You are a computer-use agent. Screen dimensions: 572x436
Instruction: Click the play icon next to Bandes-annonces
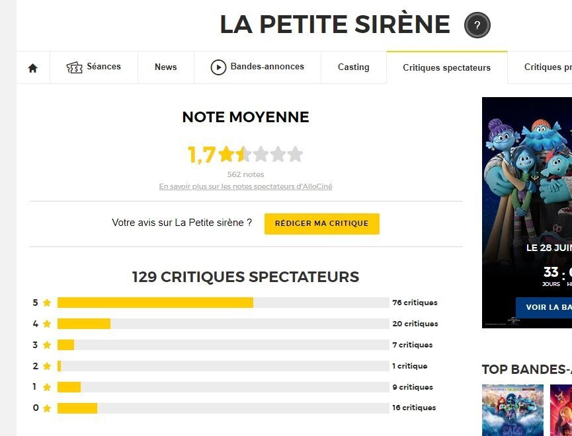(x=218, y=67)
